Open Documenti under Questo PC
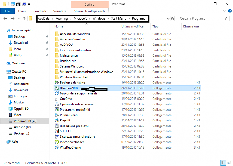 (21, 84)
